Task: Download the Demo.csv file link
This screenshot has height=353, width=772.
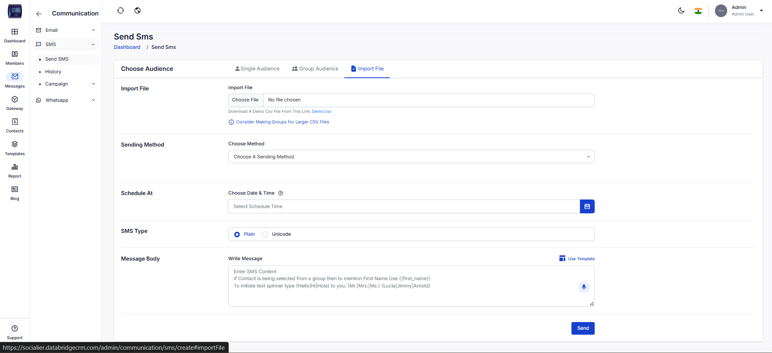Action: 322,112
